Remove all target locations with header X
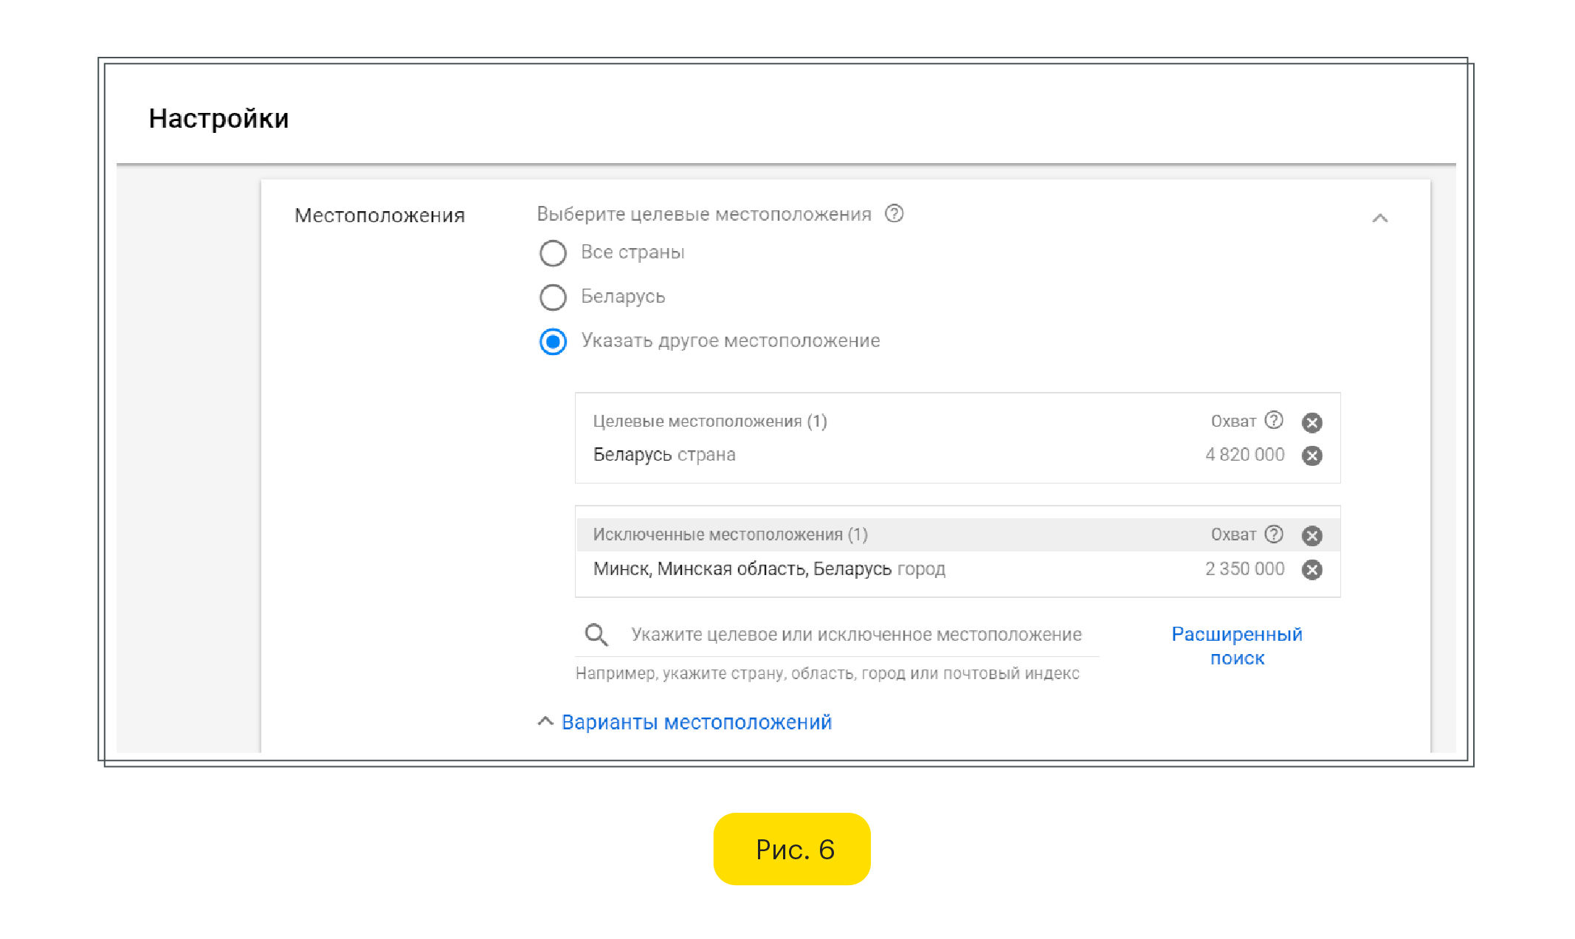1575x939 pixels. pos(1312,422)
